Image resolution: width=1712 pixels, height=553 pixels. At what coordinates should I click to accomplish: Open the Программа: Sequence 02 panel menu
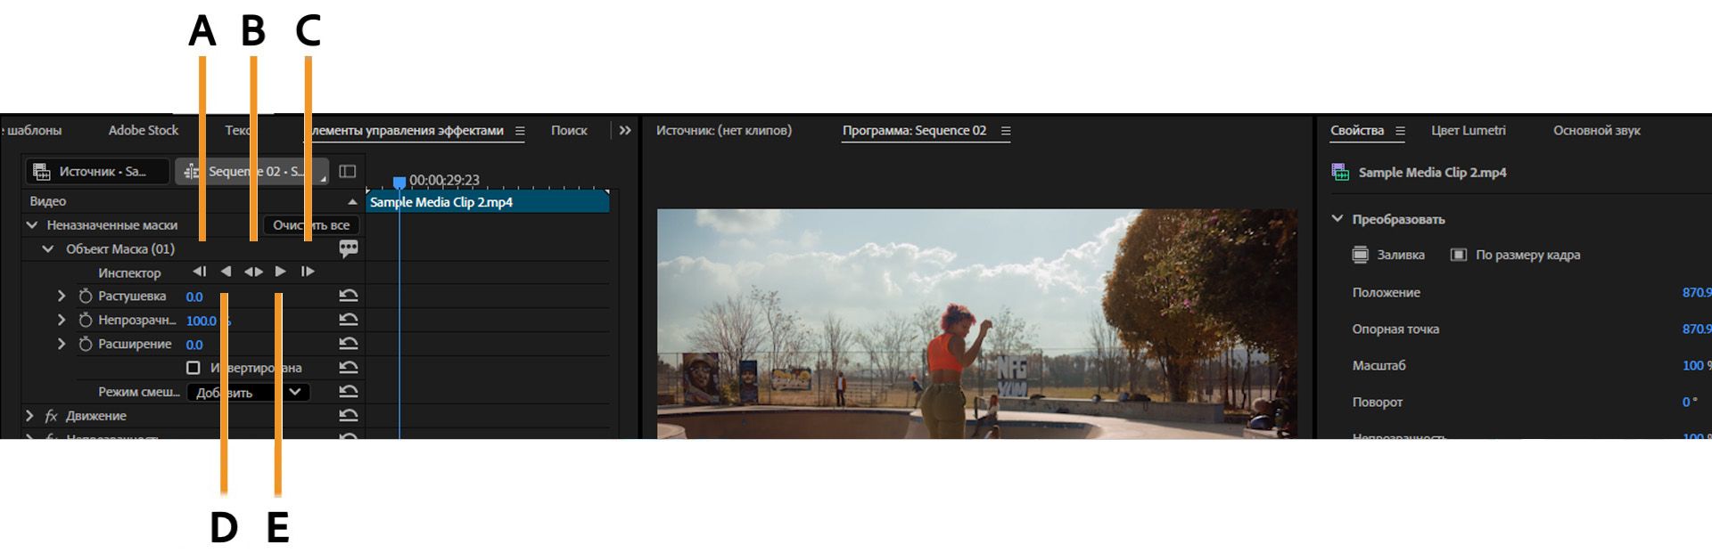1006,131
